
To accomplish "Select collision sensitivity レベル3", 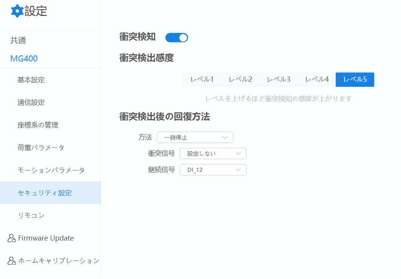I will click(278, 80).
